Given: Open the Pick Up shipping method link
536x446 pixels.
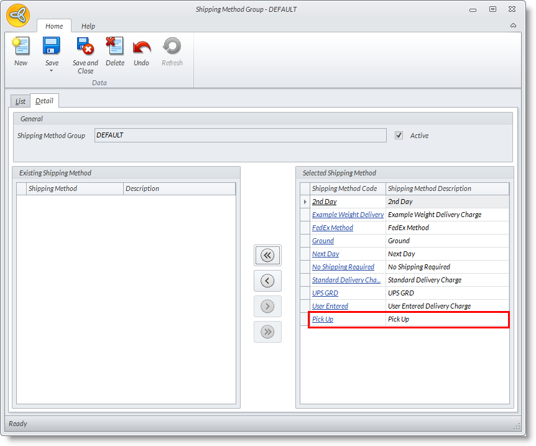Looking at the screenshot, I should [323, 319].
